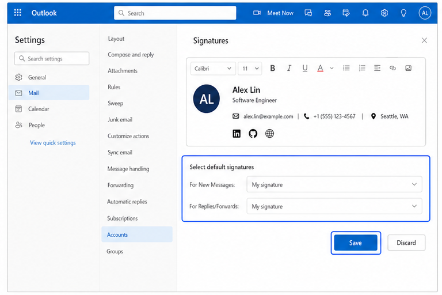Toggle italic formatting in signature editor
Image resolution: width=442 pixels, height=295 pixels.
[x=289, y=69]
